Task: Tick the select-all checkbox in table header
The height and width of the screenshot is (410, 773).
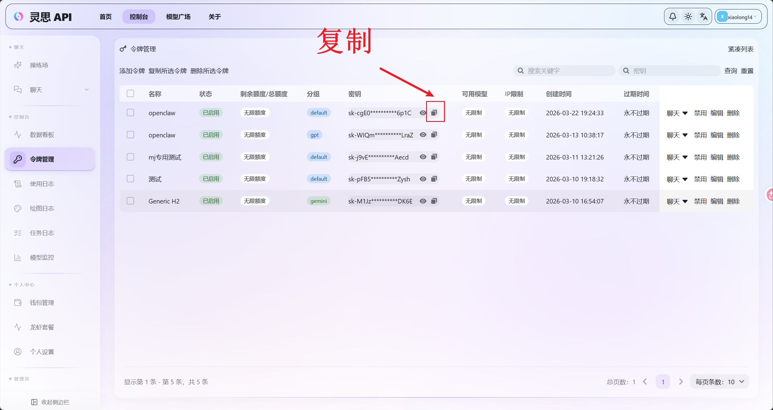Action: point(130,93)
